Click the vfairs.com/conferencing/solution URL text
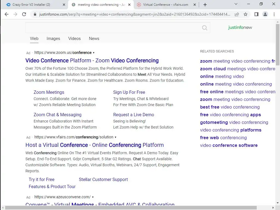This screenshot has width=280, height=210. [x=74, y=137]
